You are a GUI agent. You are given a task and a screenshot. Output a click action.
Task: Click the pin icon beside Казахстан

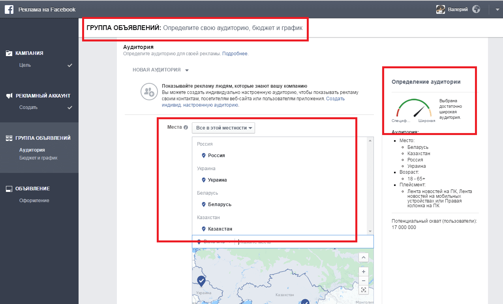tap(204, 229)
